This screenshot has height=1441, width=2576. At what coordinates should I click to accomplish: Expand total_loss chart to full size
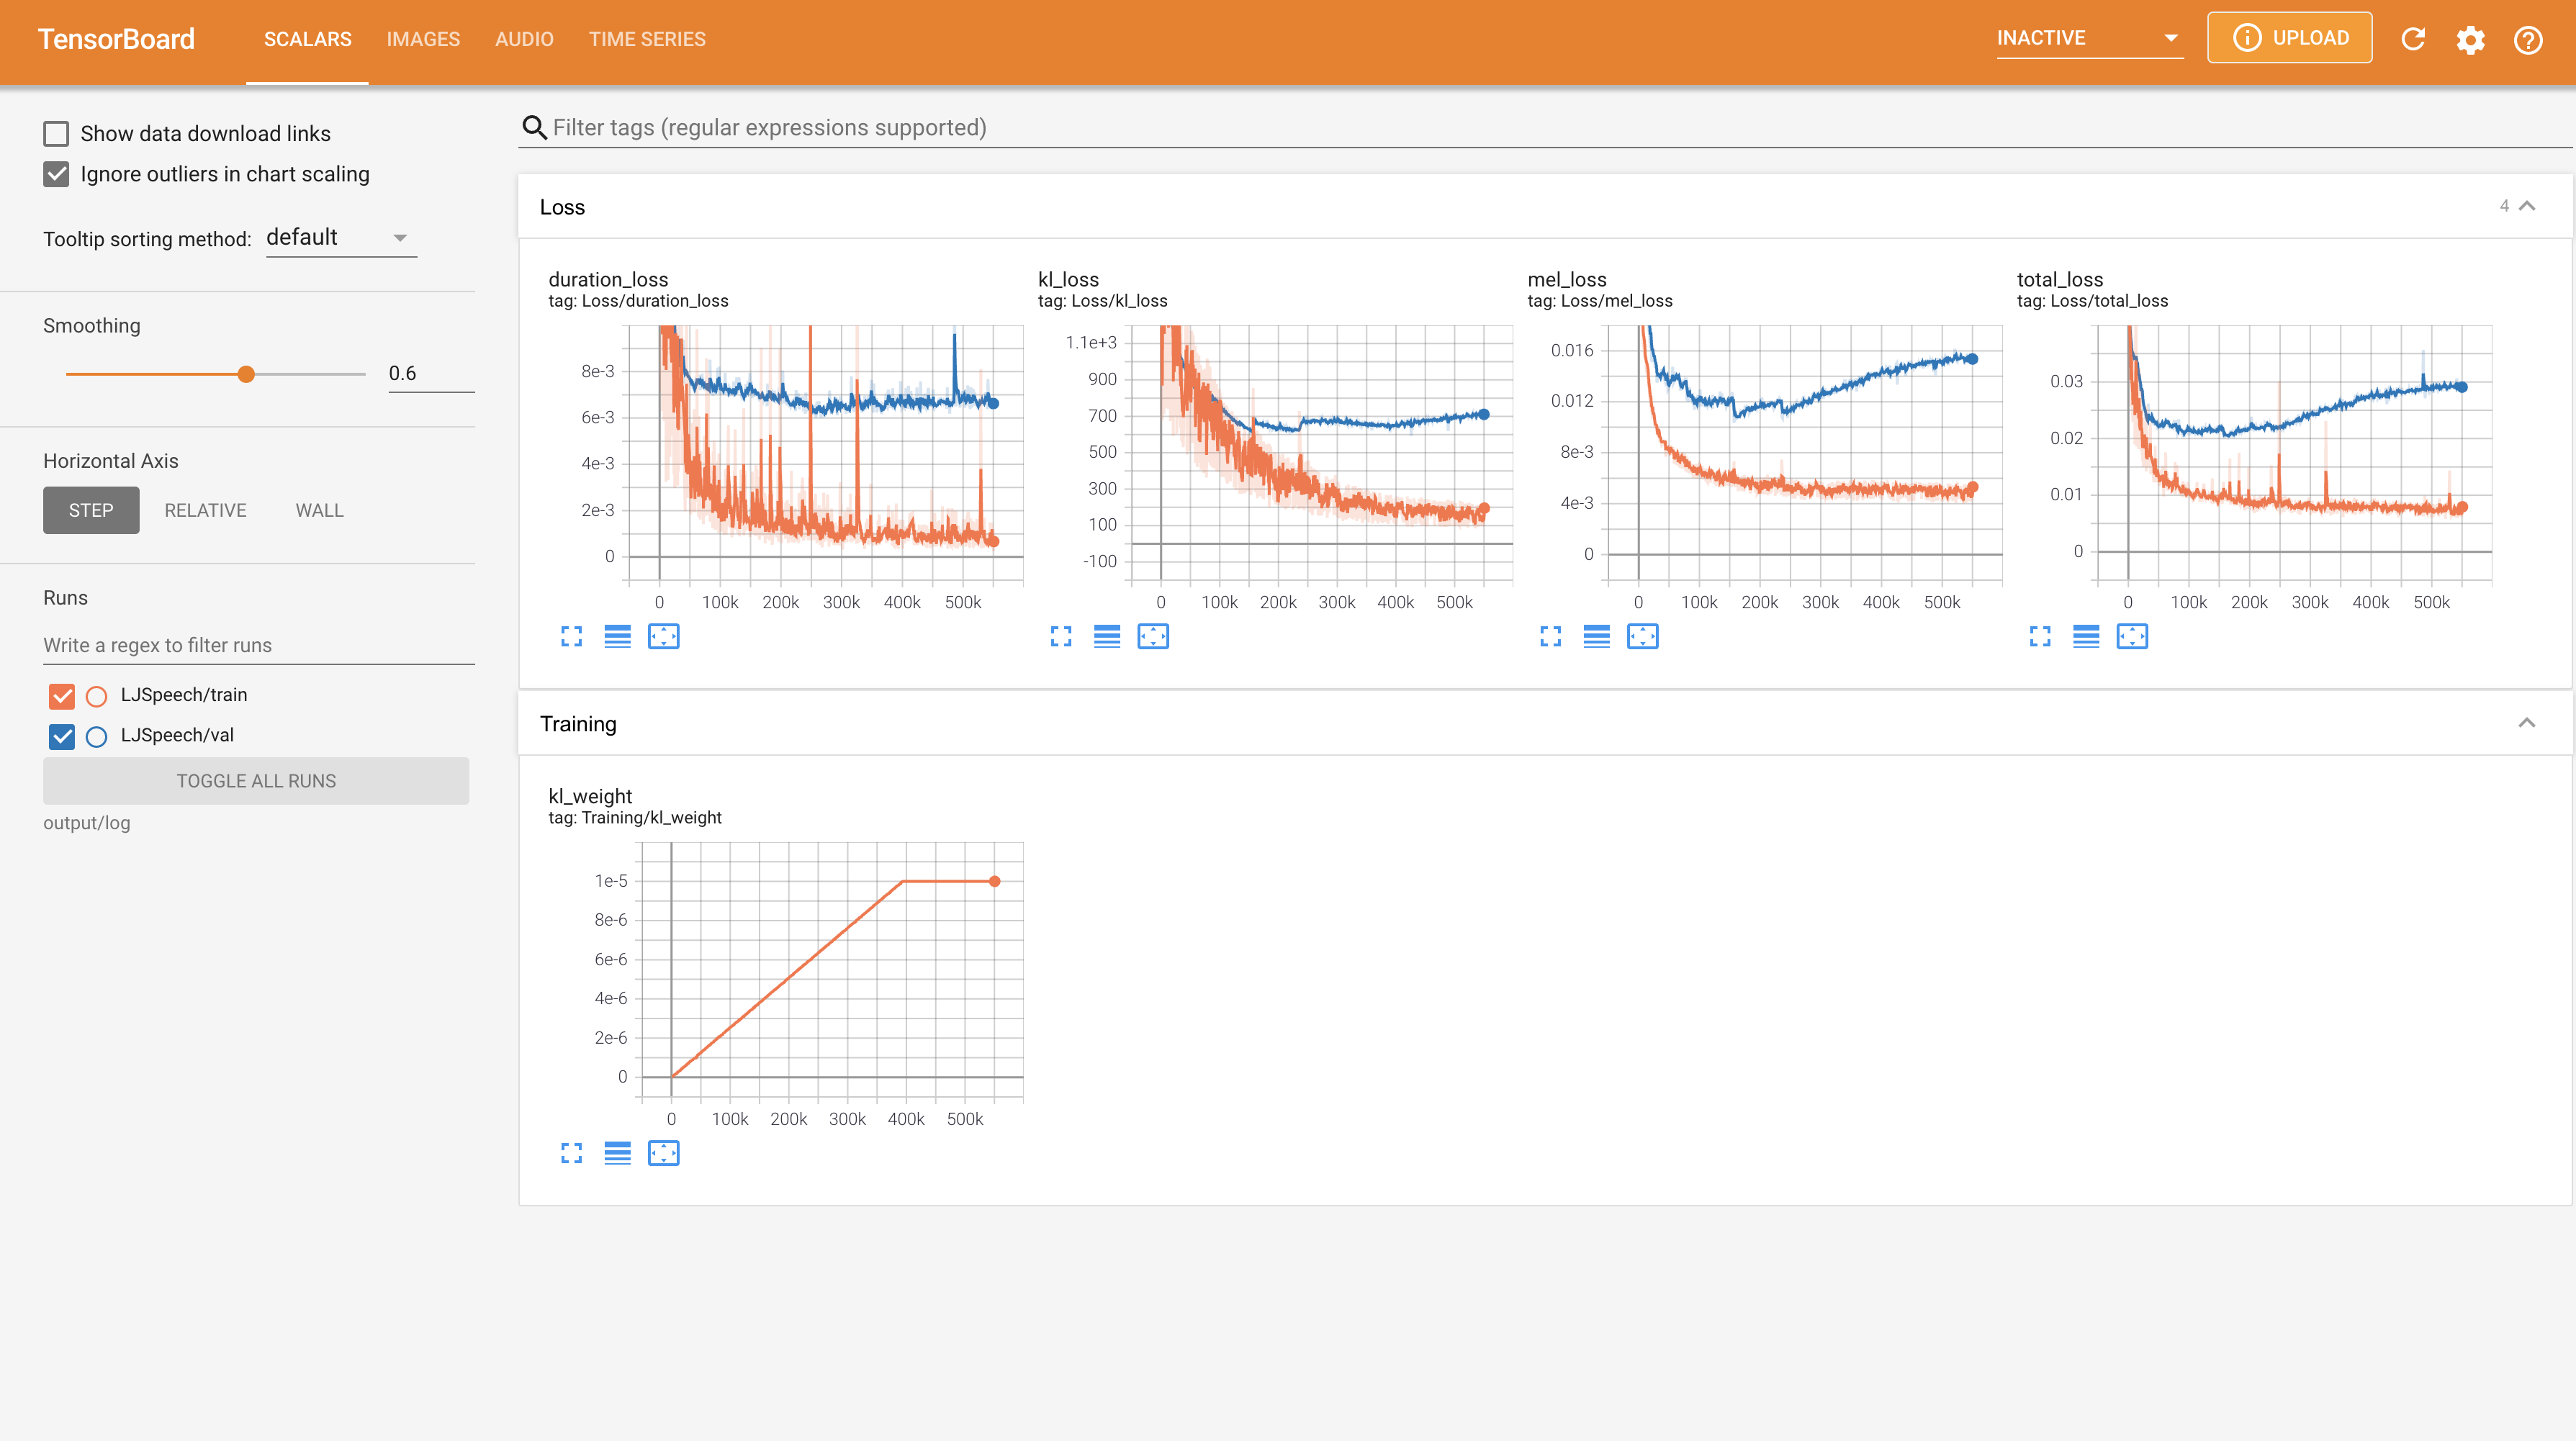(x=2040, y=636)
